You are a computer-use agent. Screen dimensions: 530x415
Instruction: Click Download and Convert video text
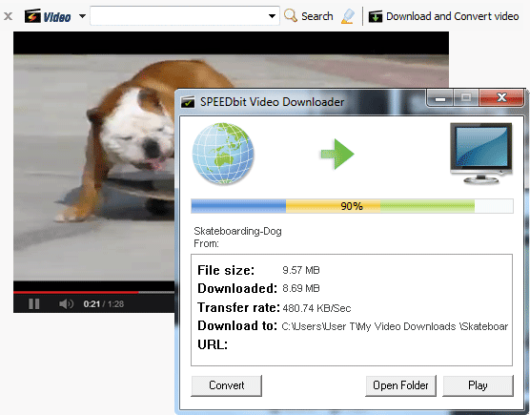click(x=452, y=16)
